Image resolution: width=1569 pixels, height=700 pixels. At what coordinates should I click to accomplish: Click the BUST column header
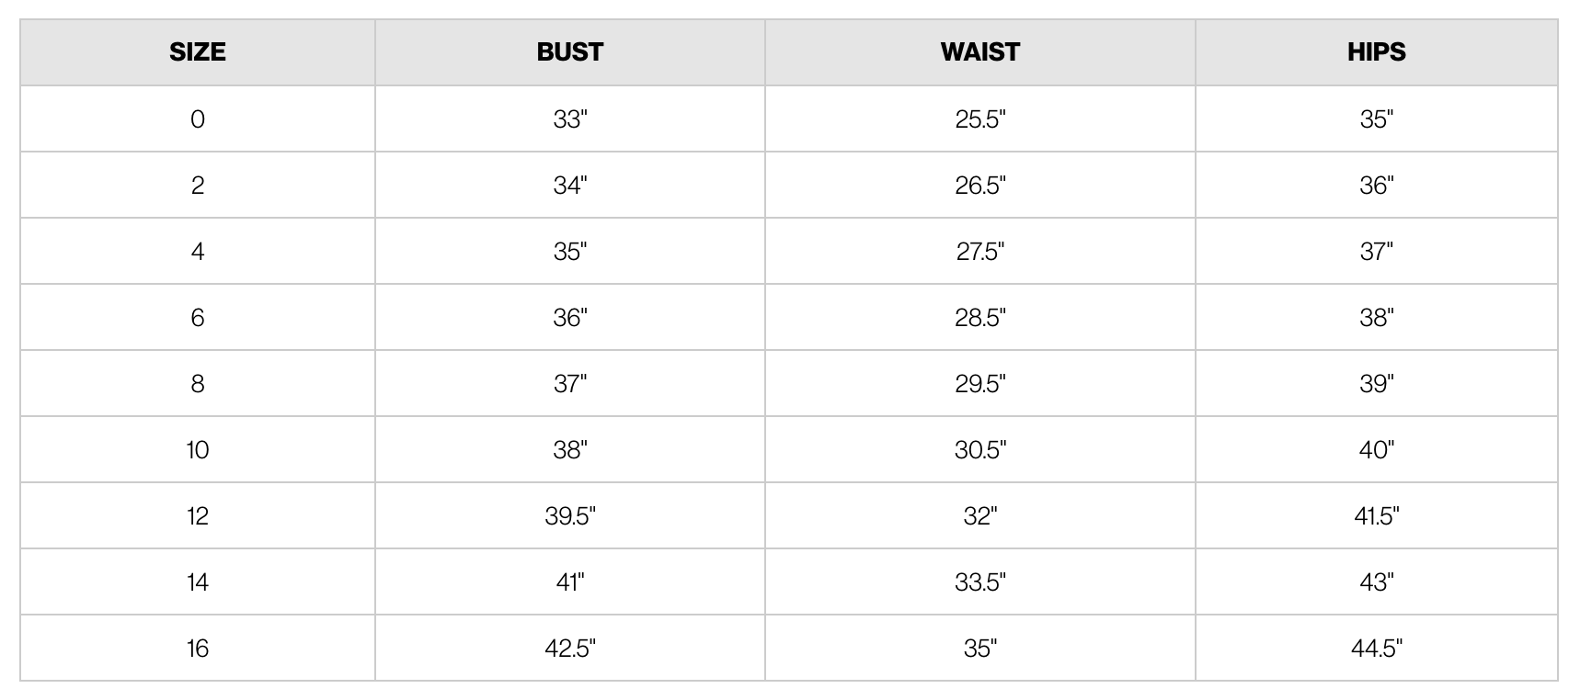(569, 52)
